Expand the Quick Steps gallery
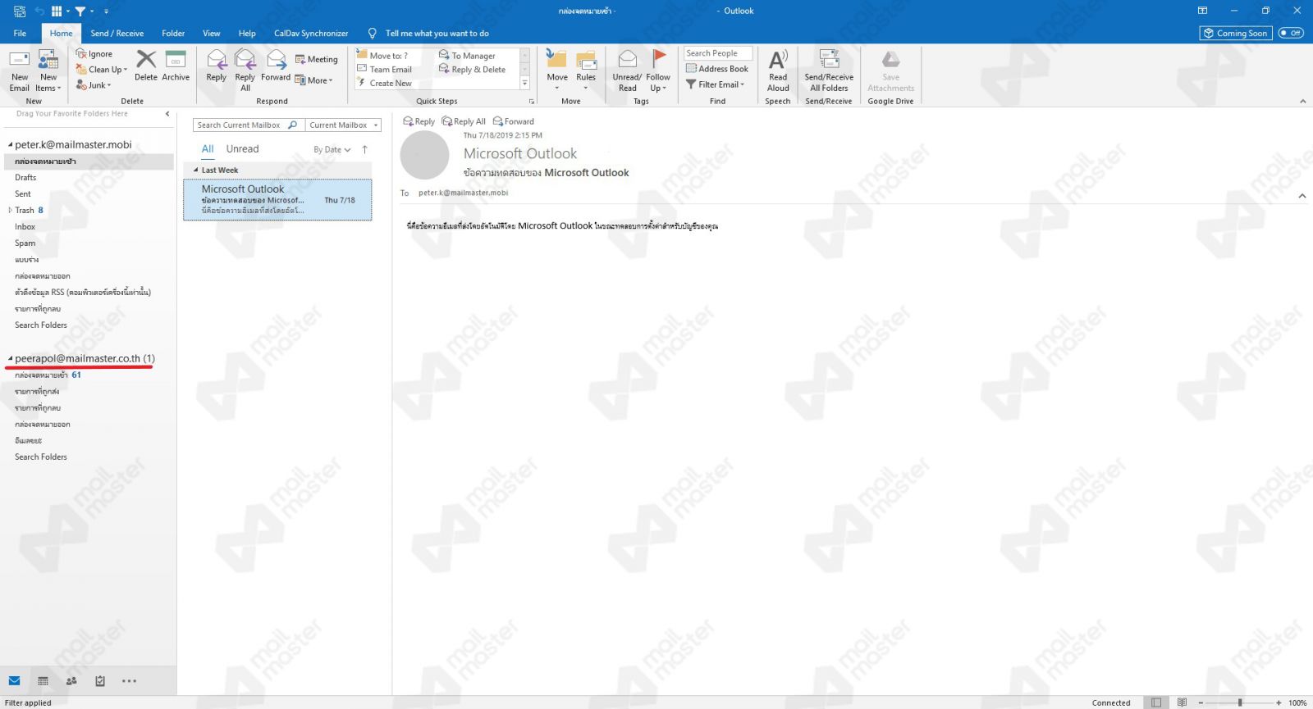This screenshot has width=1313, height=709. click(525, 84)
